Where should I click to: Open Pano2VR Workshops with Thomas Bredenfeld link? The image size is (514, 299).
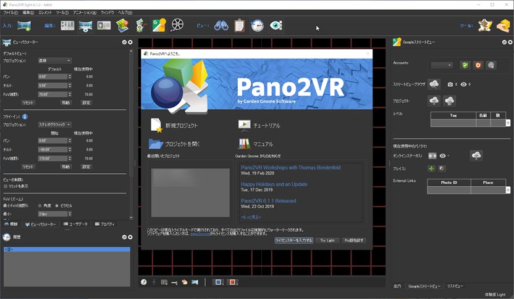(290, 168)
